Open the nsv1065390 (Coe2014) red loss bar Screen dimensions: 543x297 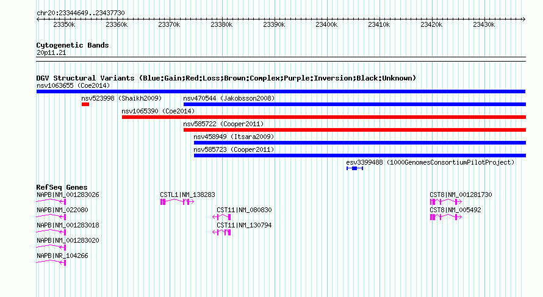click(x=324, y=117)
